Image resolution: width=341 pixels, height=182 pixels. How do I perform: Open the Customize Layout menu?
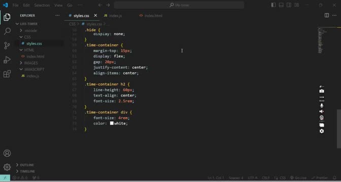point(296,5)
